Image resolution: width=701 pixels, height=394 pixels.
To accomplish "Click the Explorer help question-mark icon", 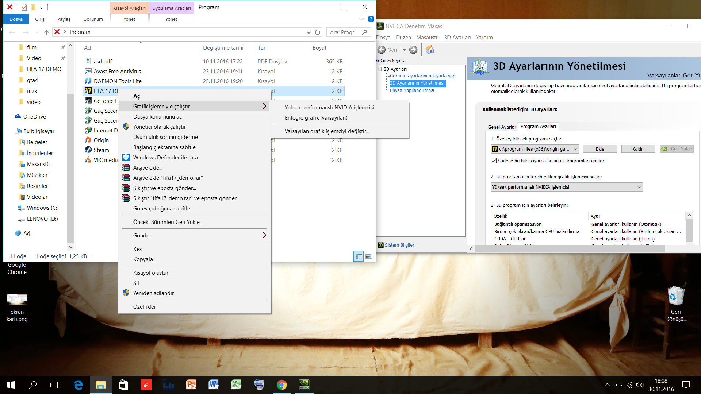I will [371, 19].
